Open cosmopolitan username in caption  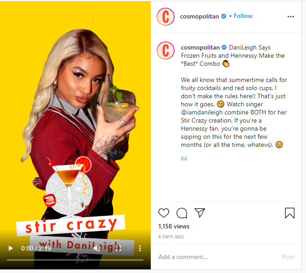[200, 47]
